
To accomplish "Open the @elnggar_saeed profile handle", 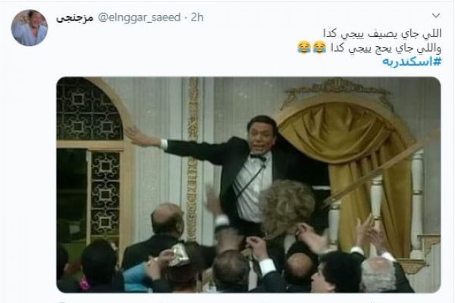I will click(140, 17).
